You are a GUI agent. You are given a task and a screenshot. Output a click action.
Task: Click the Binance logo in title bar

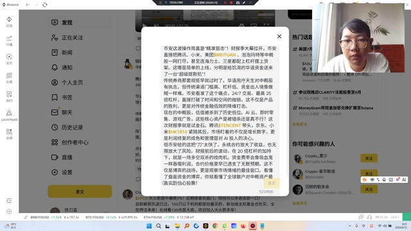[x=11, y=4]
